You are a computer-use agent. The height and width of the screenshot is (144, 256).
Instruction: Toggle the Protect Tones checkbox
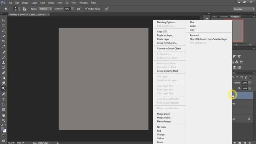tap(86, 9)
